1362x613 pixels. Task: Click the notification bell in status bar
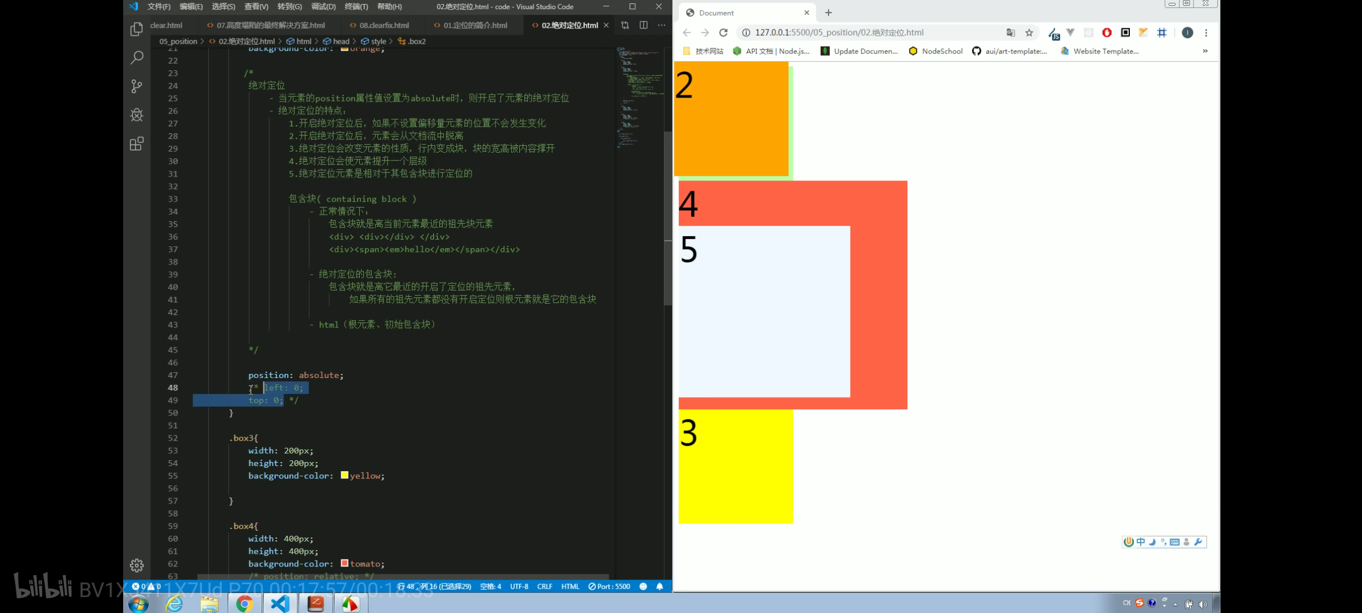[659, 586]
